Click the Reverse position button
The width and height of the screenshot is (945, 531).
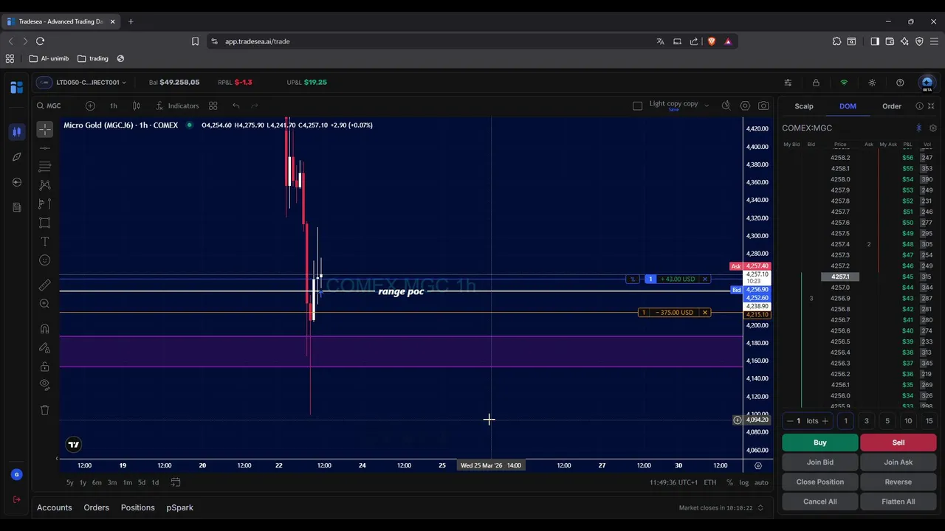(898, 482)
